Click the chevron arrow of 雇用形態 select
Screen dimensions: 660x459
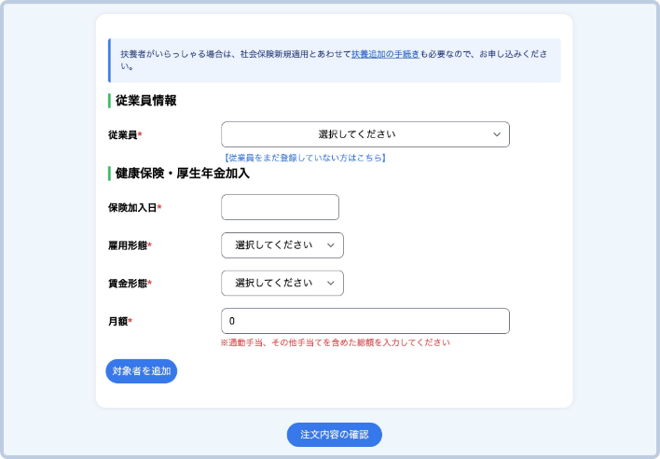pyautogui.click(x=331, y=245)
